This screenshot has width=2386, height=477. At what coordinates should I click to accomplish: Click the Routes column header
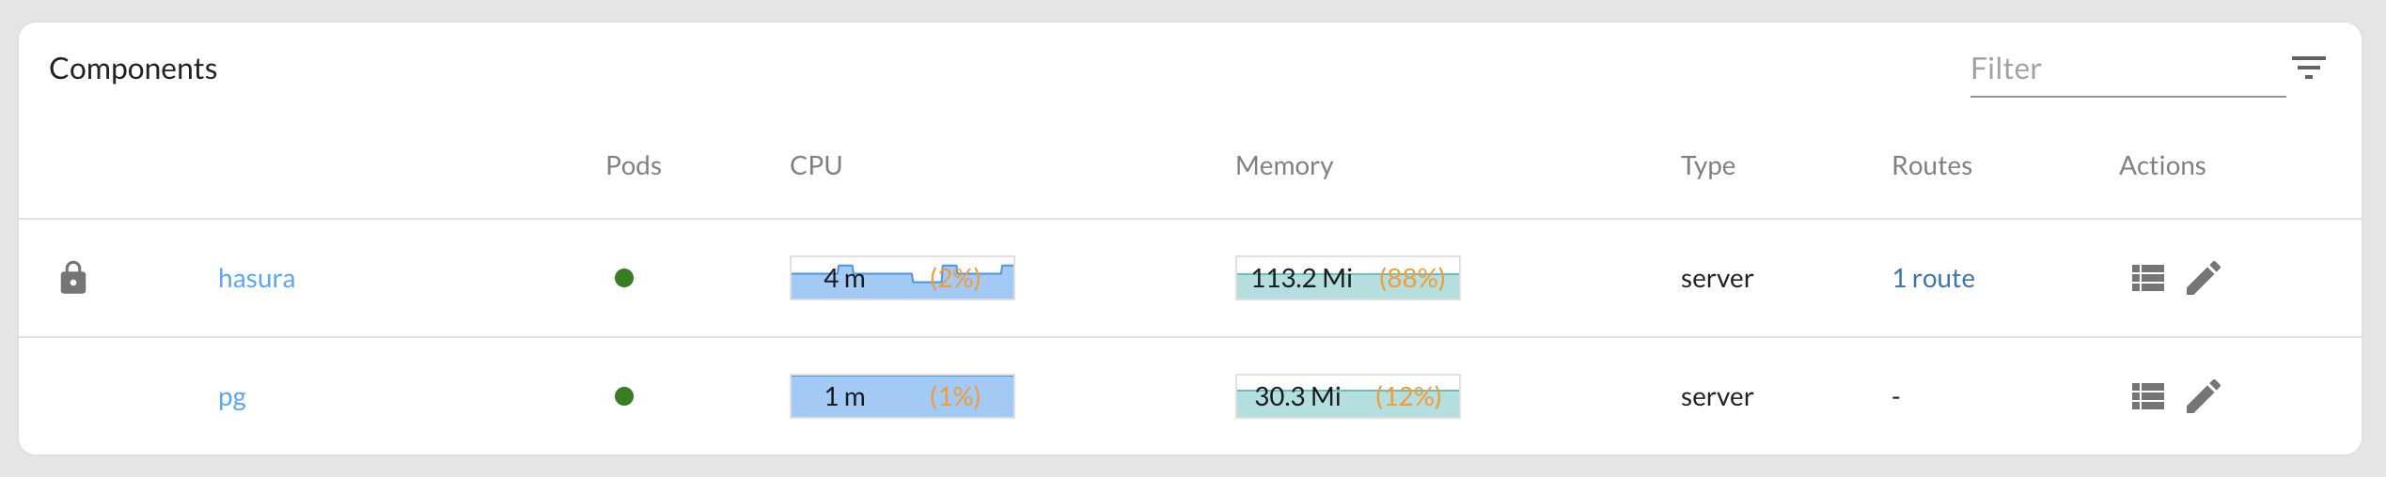coord(1932,165)
